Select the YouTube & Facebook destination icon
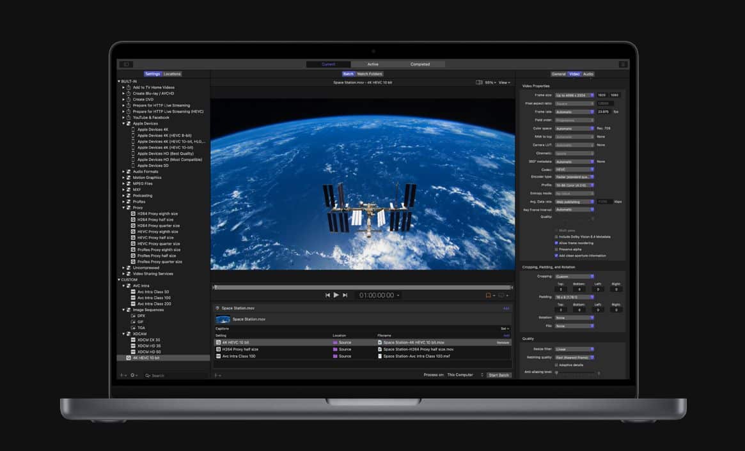The height and width of the screenshot is (451, 745). pyautogui.click(x=129, y=118)
